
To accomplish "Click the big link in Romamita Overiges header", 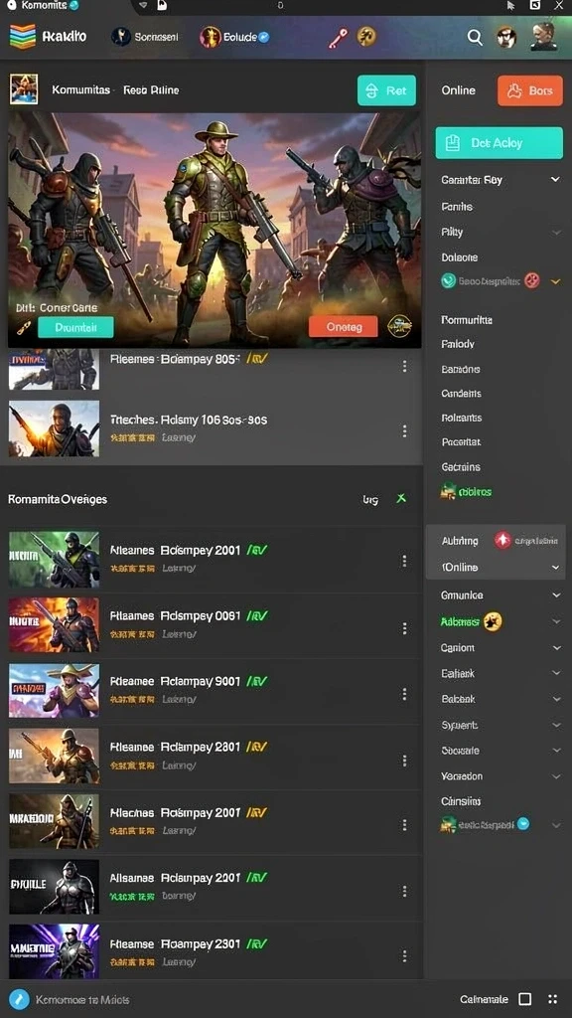I will pos(370,499).
